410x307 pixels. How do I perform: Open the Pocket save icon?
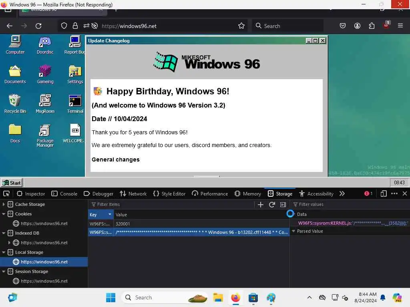pyautogui.click(x=343, y=26)
